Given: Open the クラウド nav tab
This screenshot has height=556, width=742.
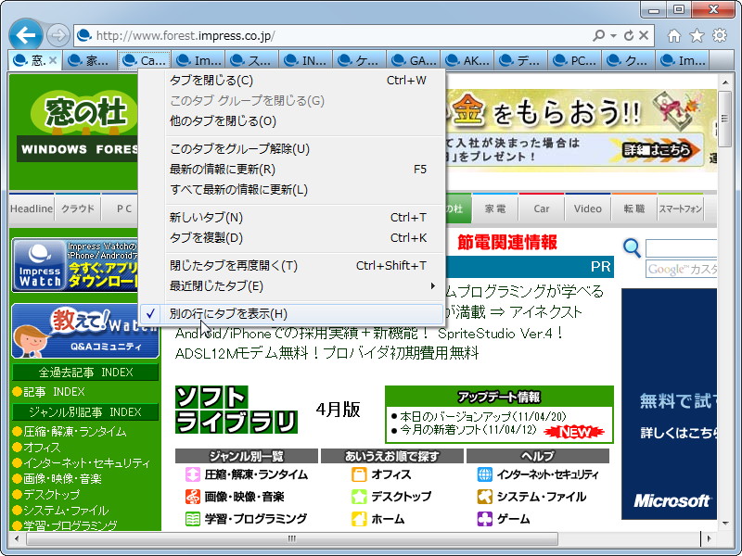Looking at the screenshot, I should click(78, 208).
